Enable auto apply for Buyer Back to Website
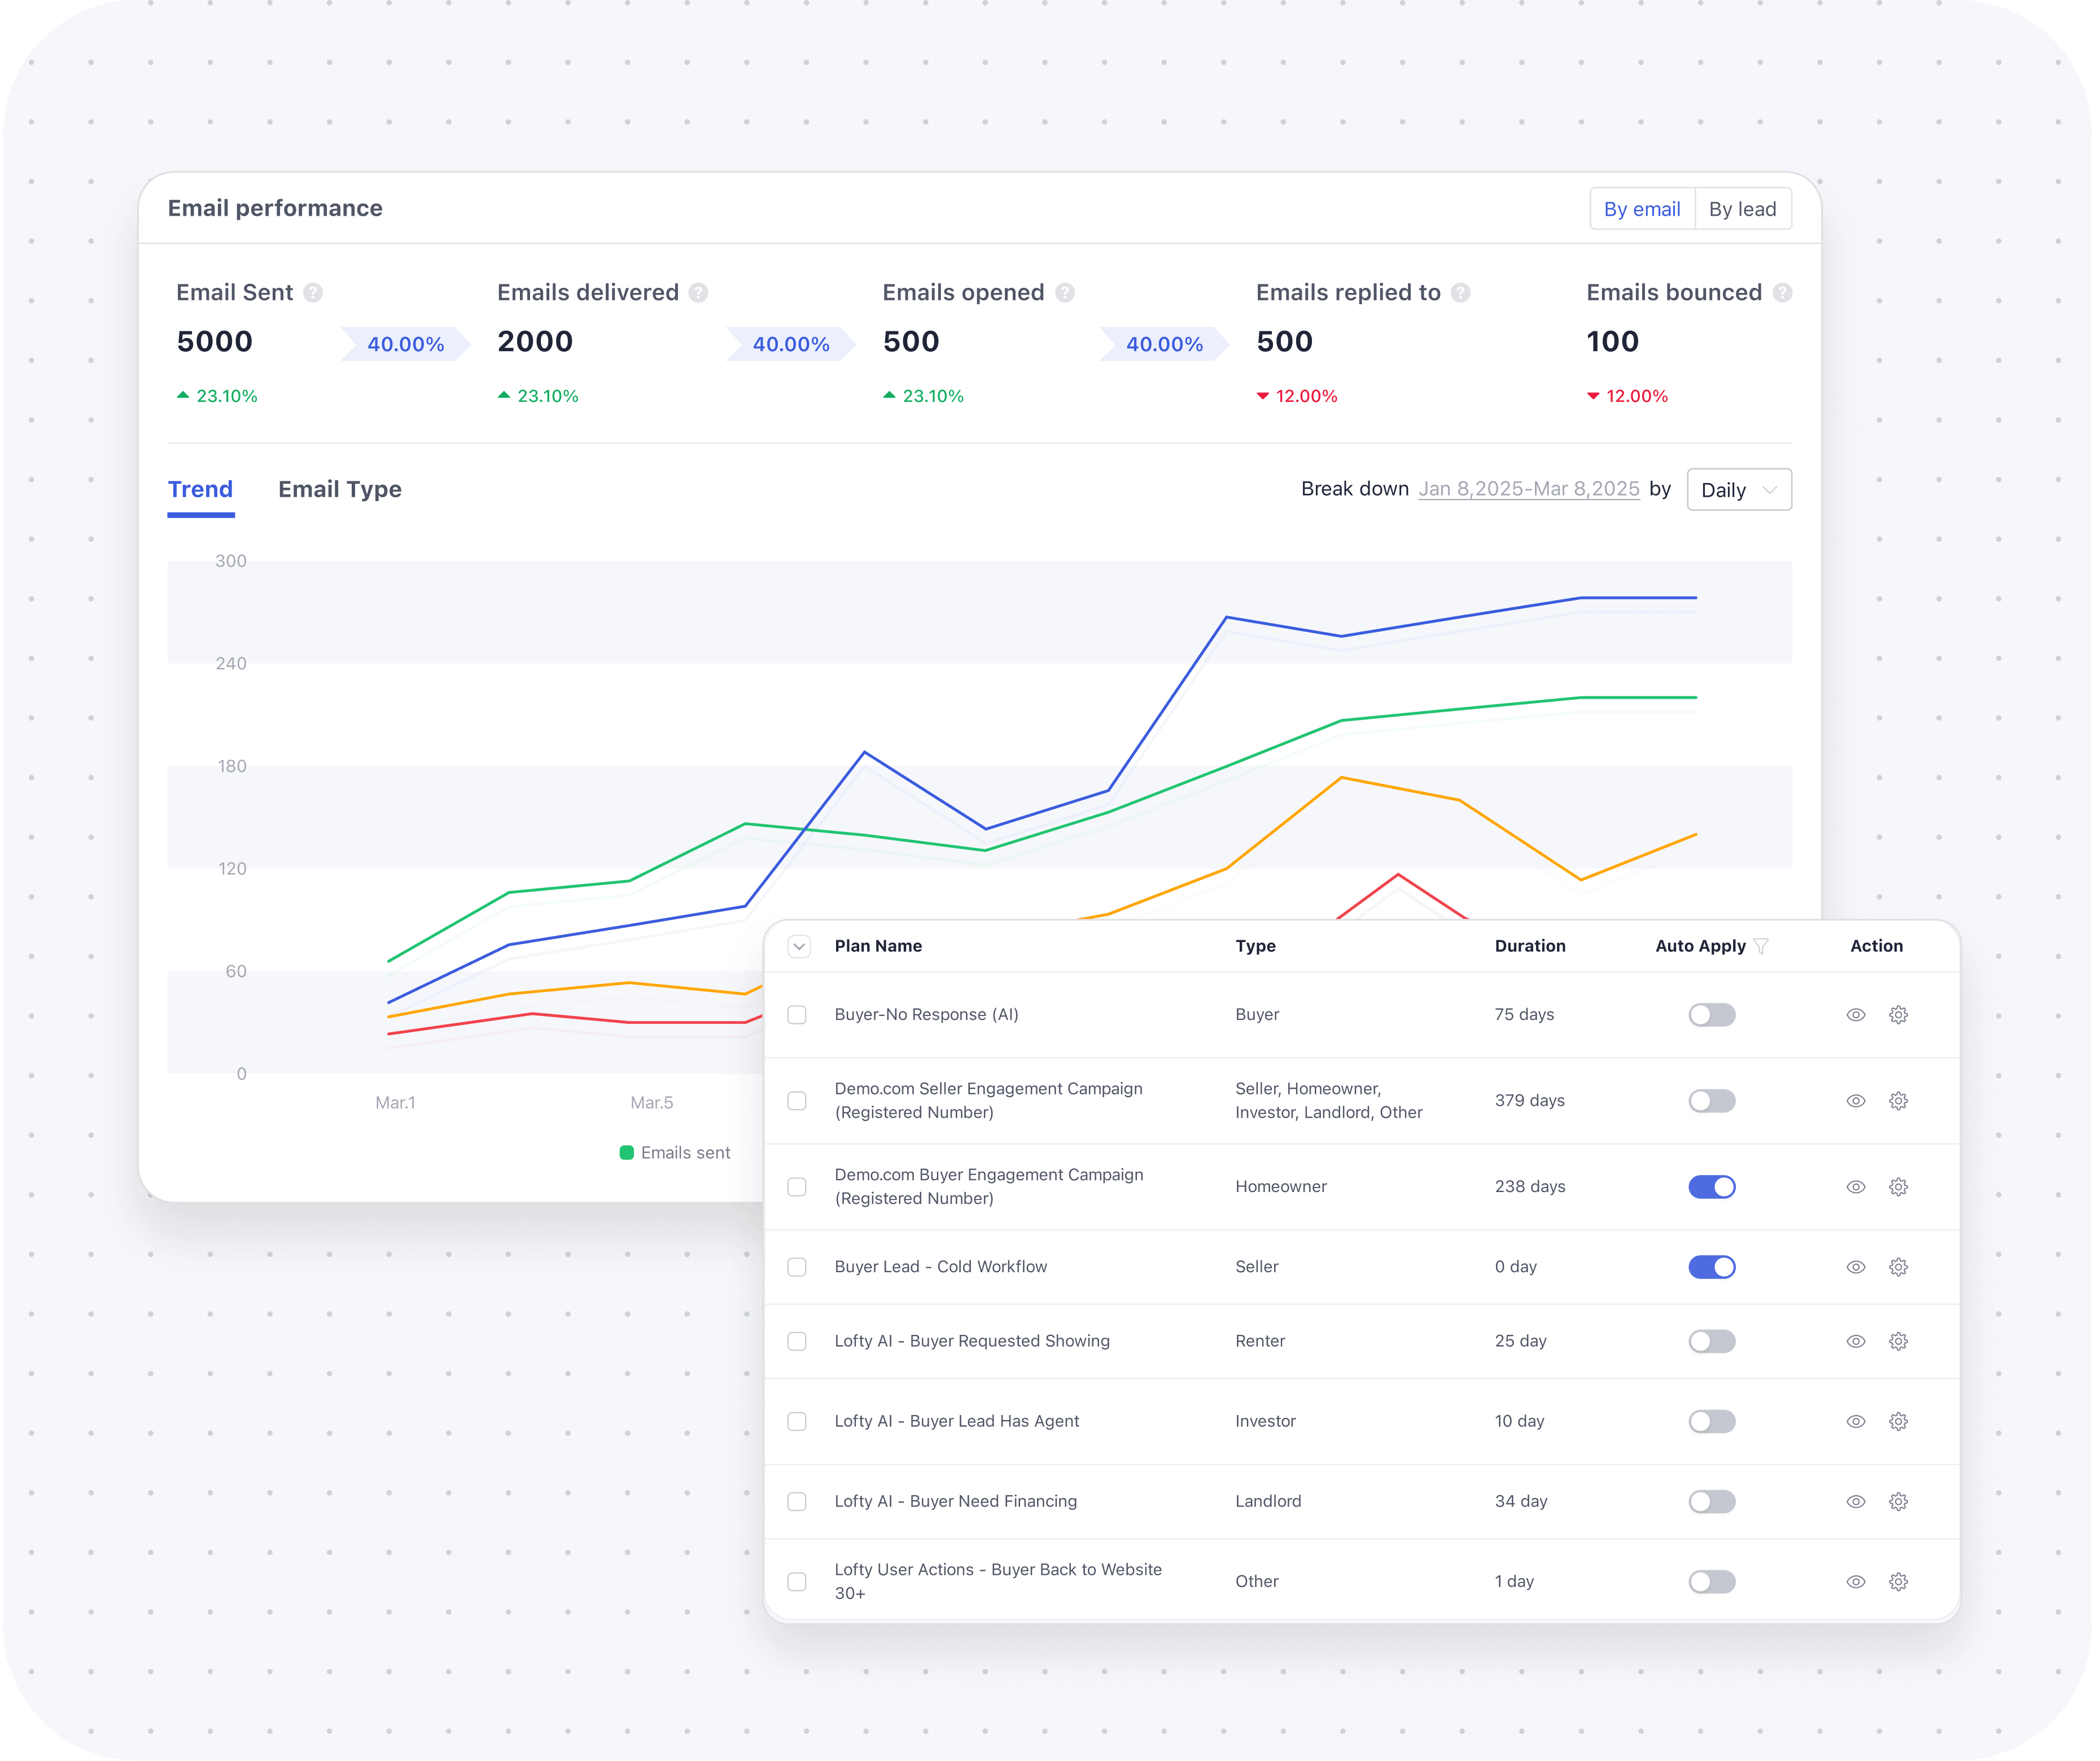Viewport: 2100px width, 1761px height. click(1712, 1581)
